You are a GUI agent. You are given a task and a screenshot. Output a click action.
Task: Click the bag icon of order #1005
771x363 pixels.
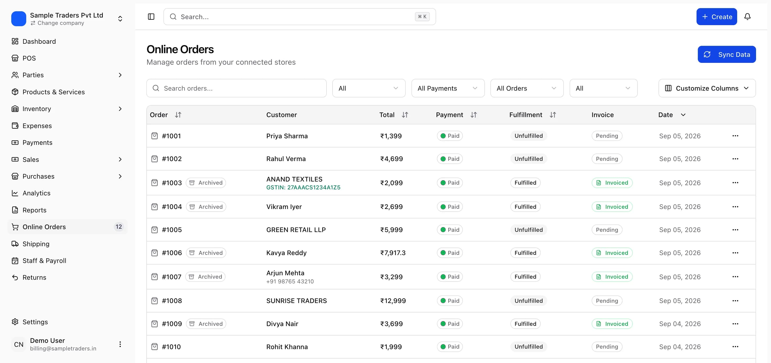154,230
